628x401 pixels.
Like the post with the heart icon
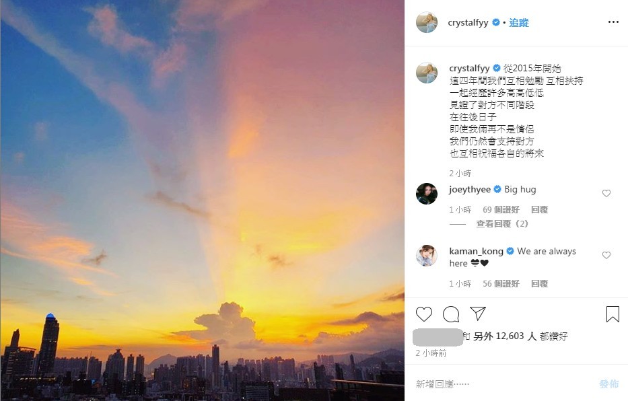424,314
